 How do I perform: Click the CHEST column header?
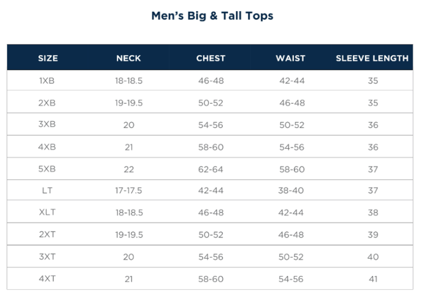(x=211, y=58)
